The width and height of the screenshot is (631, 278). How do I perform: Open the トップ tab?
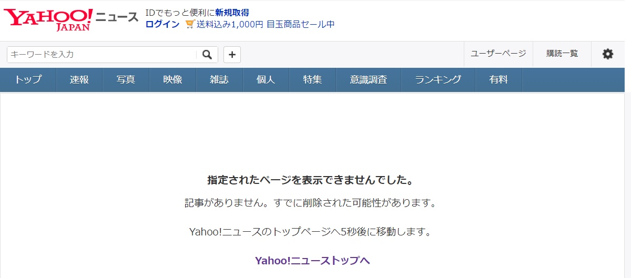click(28, 80)
